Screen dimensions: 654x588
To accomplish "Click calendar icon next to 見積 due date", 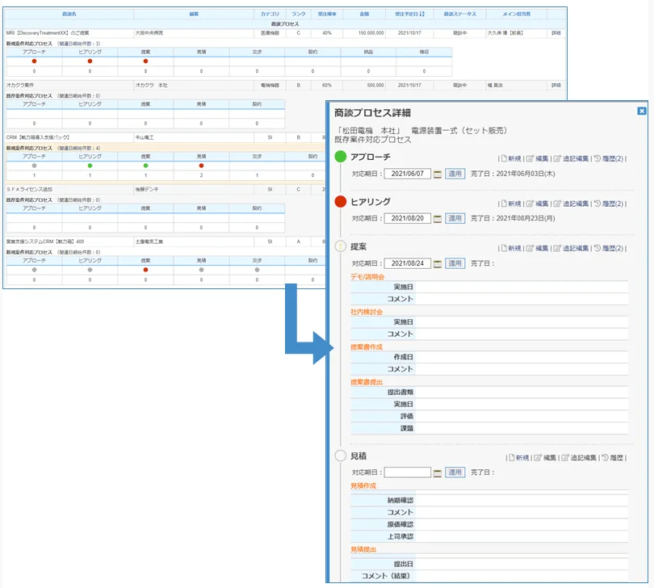I will click(438, 472).
